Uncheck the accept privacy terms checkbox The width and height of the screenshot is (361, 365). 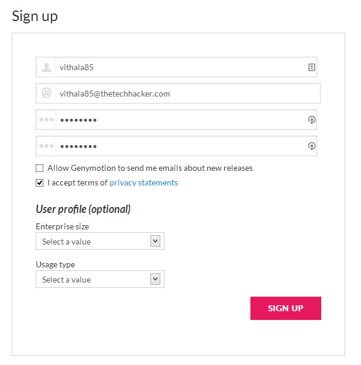point(40,182)
